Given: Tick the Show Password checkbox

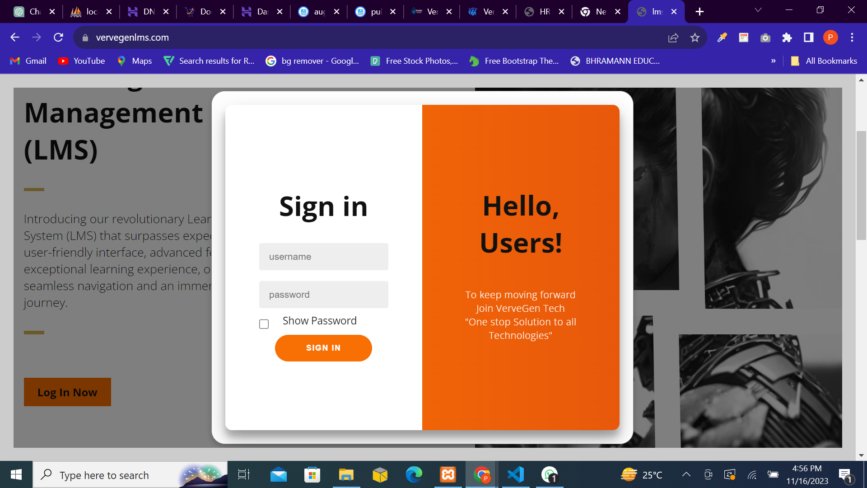Looking at the screenshot, I should click(x=264, y=324).
